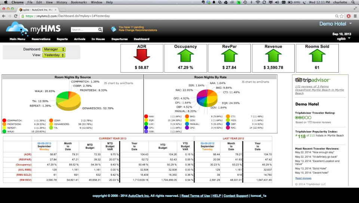Click the Read reviews link

tap(303, 178)
